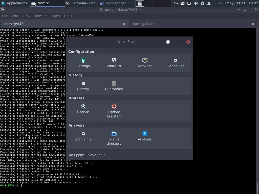Open the terminal Edit menu

click(x=15, y=16)
